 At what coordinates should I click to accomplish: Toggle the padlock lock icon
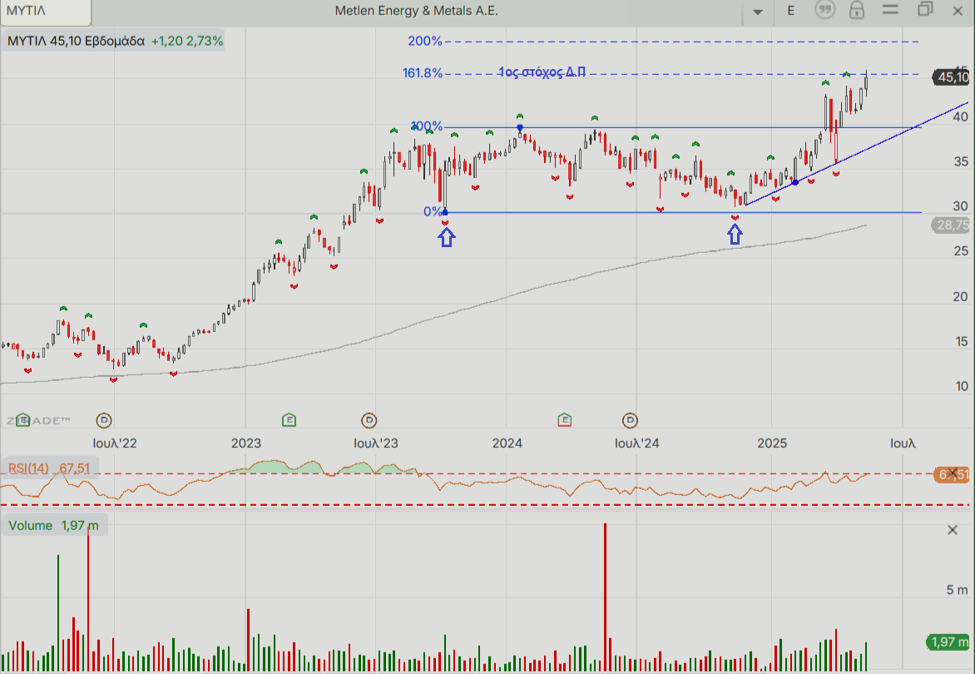tap(857, 10)
